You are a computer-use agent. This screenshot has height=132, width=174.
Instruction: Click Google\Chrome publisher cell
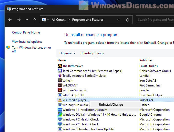[150, 115]
